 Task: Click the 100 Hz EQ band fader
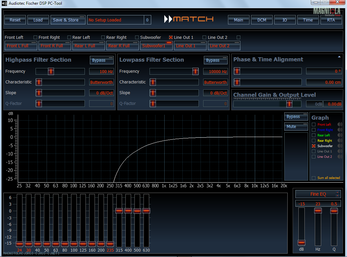[74, 244]
